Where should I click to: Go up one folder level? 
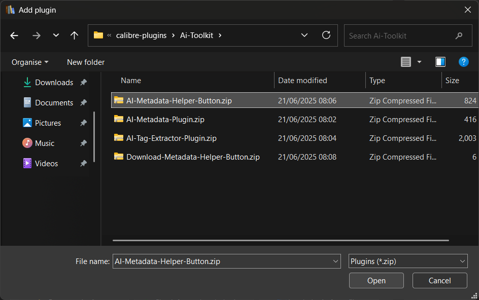pos(74,35)
